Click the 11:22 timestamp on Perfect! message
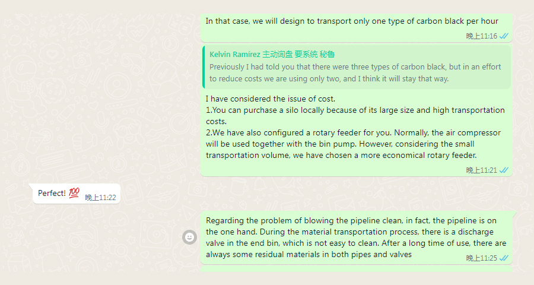 click(x=100, y=197)
